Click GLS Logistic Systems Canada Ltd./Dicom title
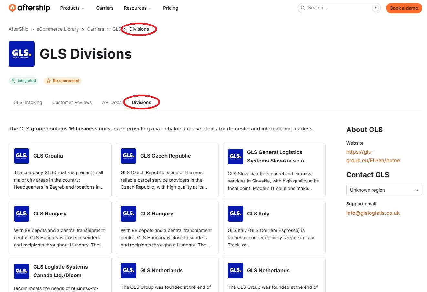427x292 pixels. pyautogui.click(x=60, y=271)
